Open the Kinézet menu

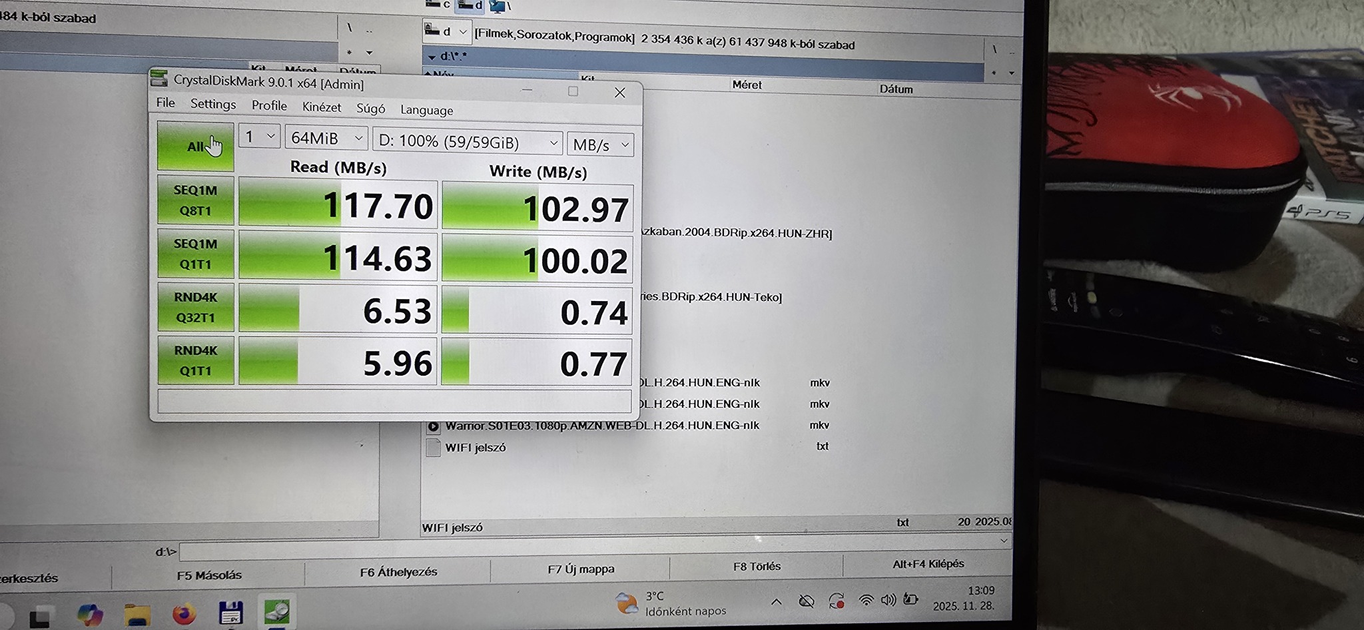tap(322, 107)
